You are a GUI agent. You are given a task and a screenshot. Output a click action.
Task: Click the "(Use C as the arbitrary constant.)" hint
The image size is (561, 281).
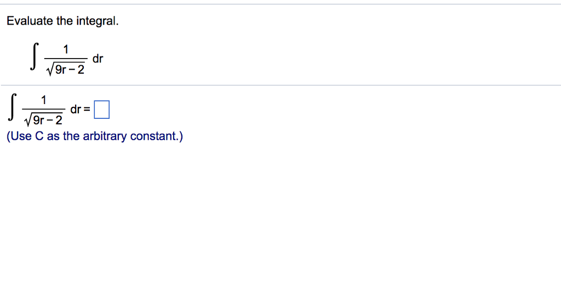(x=95, y=136)
